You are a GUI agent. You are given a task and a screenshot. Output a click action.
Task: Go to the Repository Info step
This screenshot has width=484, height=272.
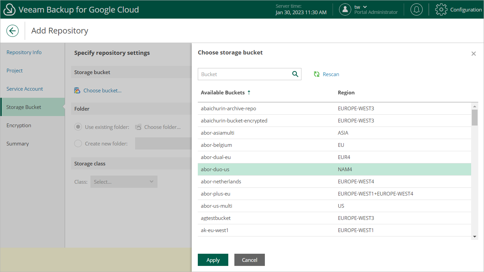24,52
